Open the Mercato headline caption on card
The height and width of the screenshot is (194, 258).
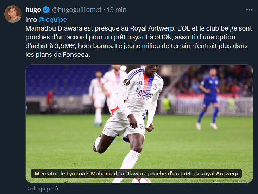(x=136, y=174)
